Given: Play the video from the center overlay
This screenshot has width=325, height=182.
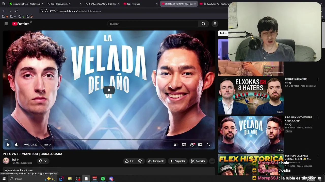Looking at the screenshot, I should click(109, 90).
